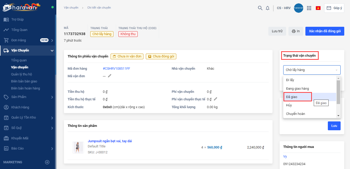Open the notifications bell
Viewport: 350px width, 169px height.
coord(268,8)
